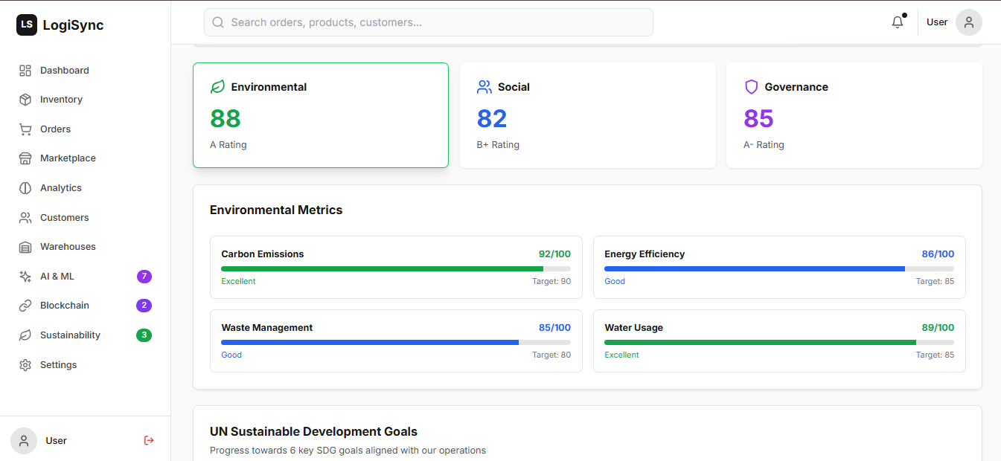Click the 85/100 Waste Management score
Screen dimensions: 1001x461
(x=554, y=328)
